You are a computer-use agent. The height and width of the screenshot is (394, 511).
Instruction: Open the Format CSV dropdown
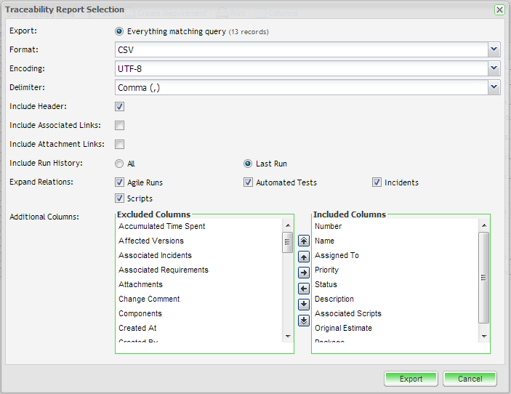494,49
